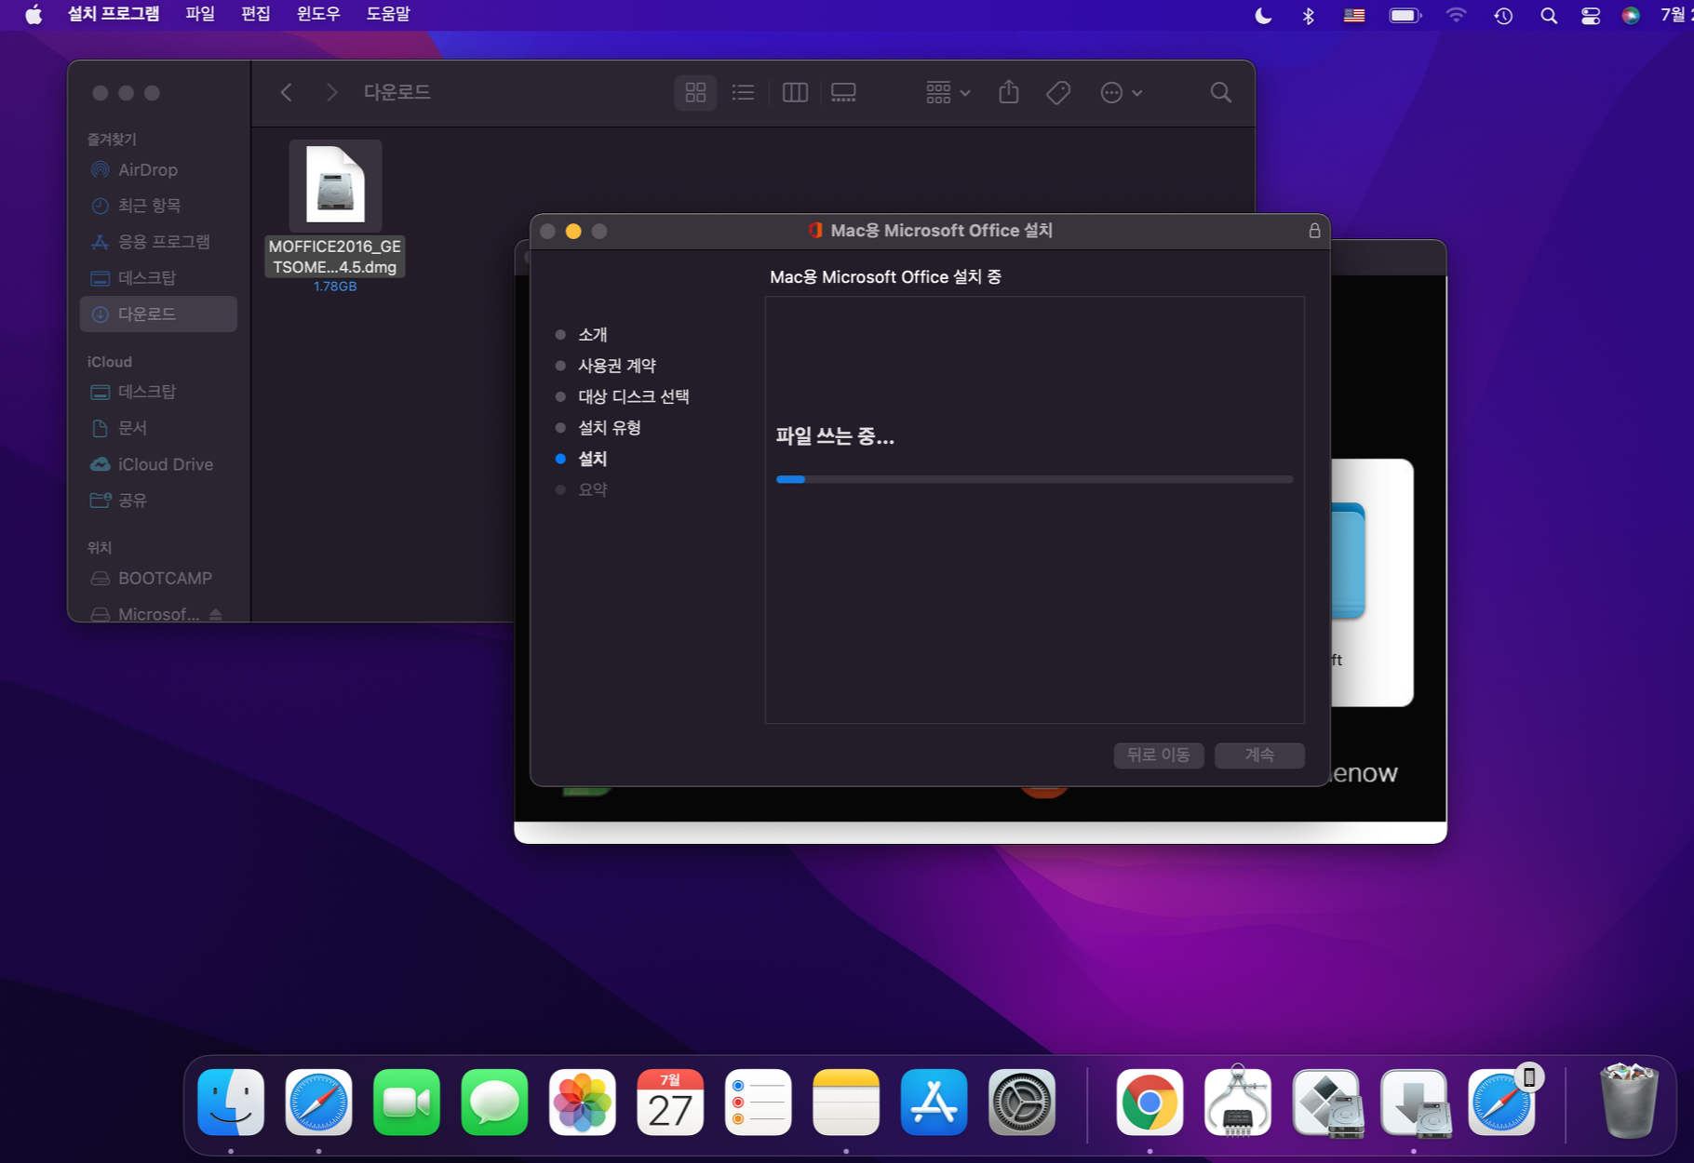Open Spotlight search in menu bar
The image size is (1694, 1163).
(x=1549, y=16)
